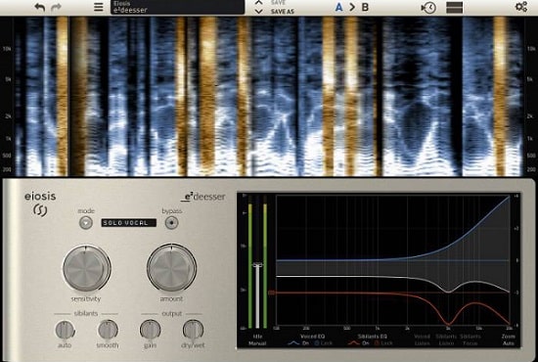Click the Zoom Auto setting

(508, 339)
